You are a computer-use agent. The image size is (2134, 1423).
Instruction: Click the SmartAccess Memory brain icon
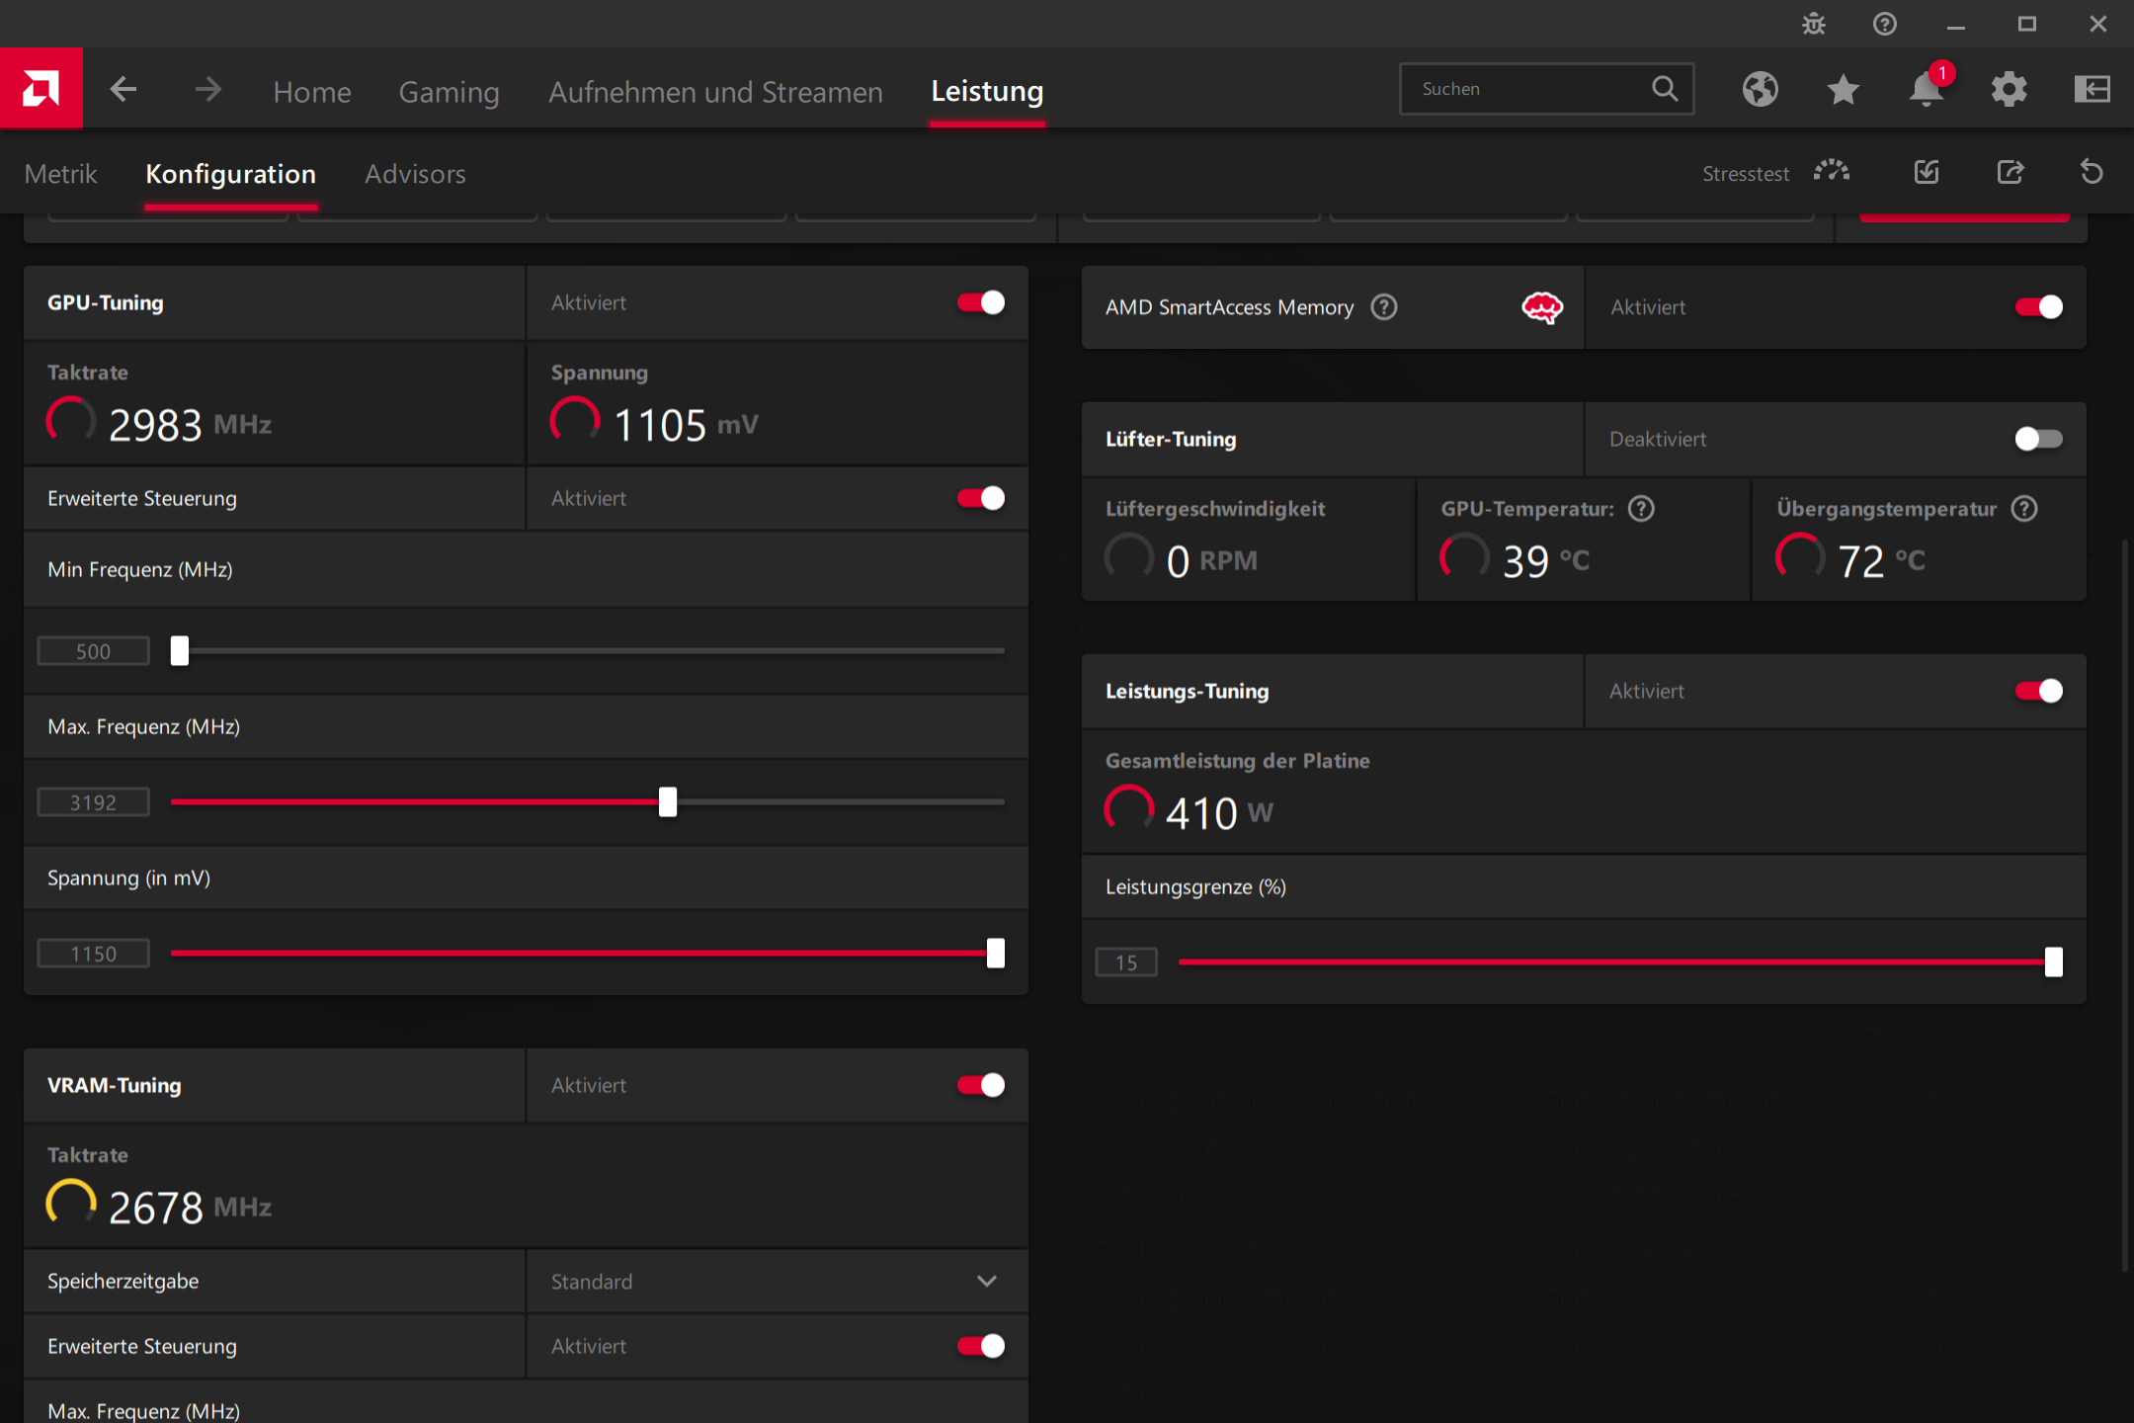[1542, 307]
